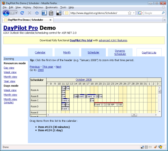Click the Next navigation link
Image resolution: width=168 pixels, height=151 pixels.
58,67
